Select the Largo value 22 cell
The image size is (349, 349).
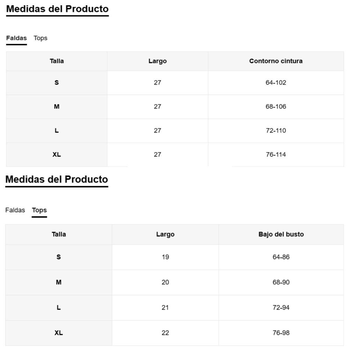[x=165, y=333]
